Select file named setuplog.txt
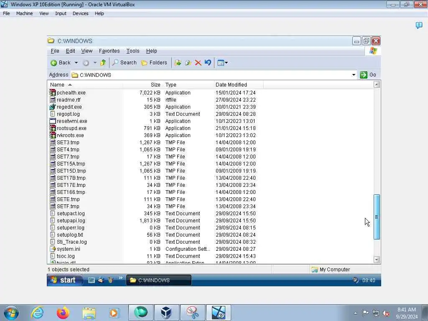This screenshot has width=428, height=321. 70,235
